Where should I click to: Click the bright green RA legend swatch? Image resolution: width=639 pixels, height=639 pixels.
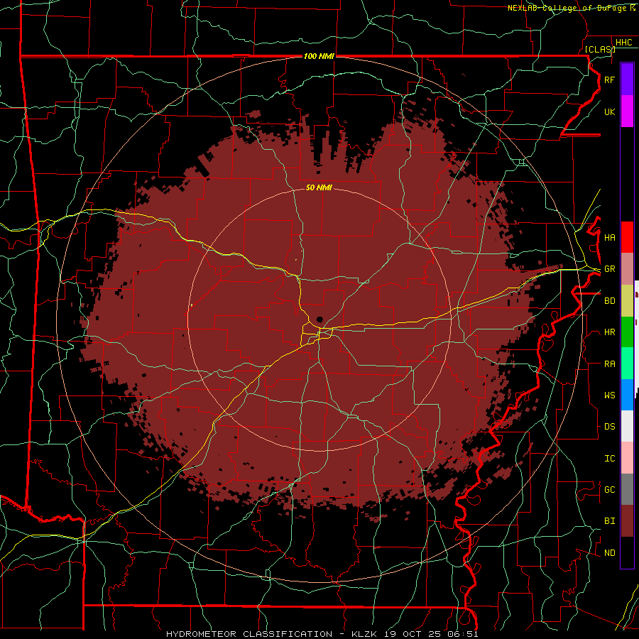[x=627, y=364]
